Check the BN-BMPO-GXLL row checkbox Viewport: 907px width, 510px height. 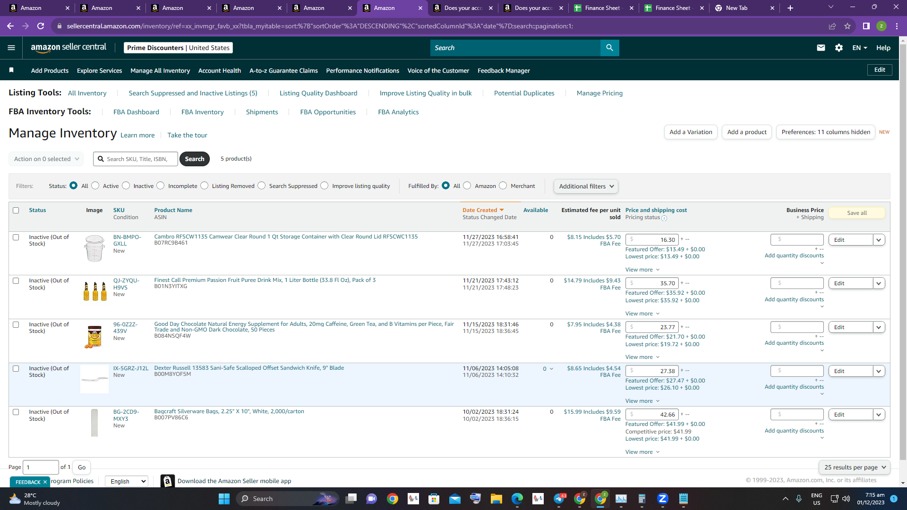click(x=16, y=238)
